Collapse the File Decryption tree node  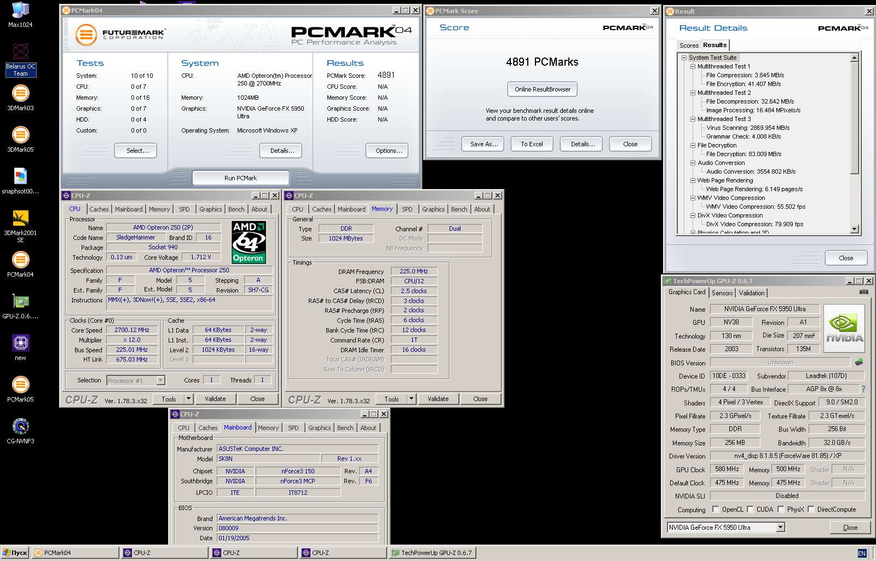pos(693,145)
